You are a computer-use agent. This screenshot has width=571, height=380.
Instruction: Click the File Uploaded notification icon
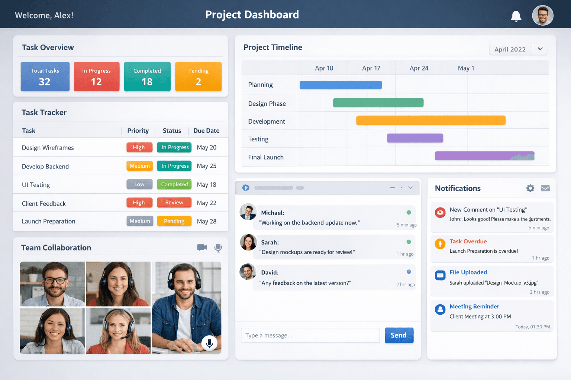[x=440, y=275]
